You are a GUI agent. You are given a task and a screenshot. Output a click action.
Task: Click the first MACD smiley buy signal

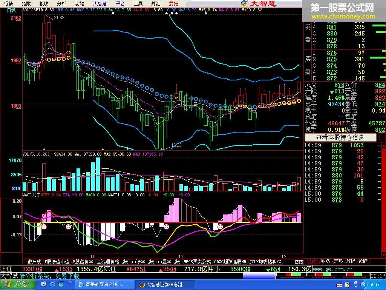click(44, 226)
